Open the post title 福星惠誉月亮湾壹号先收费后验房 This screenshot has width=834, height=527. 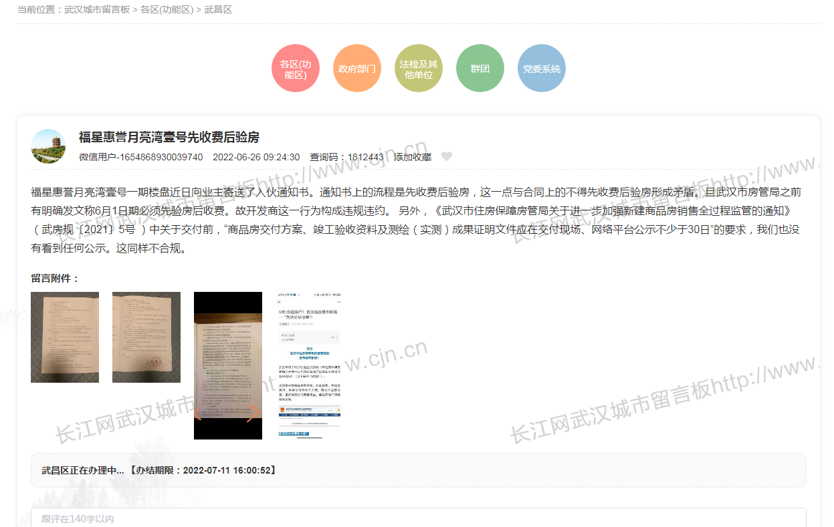point(169,137)
